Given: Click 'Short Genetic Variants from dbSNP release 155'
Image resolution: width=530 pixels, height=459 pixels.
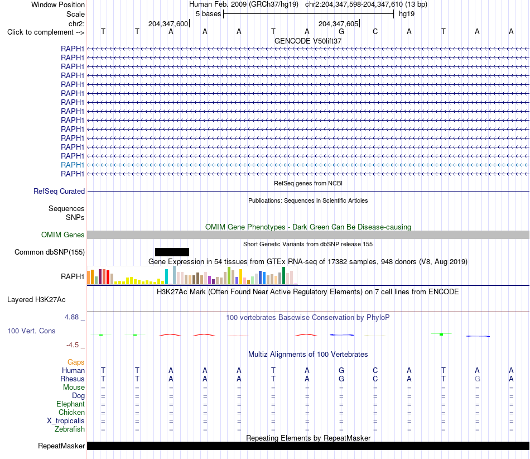Looking at the screenshot, I should tap(308, 244).
